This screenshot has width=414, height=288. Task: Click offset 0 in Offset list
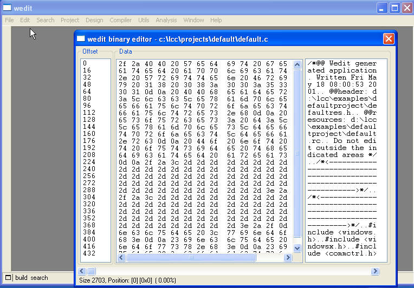pos(85,63)
